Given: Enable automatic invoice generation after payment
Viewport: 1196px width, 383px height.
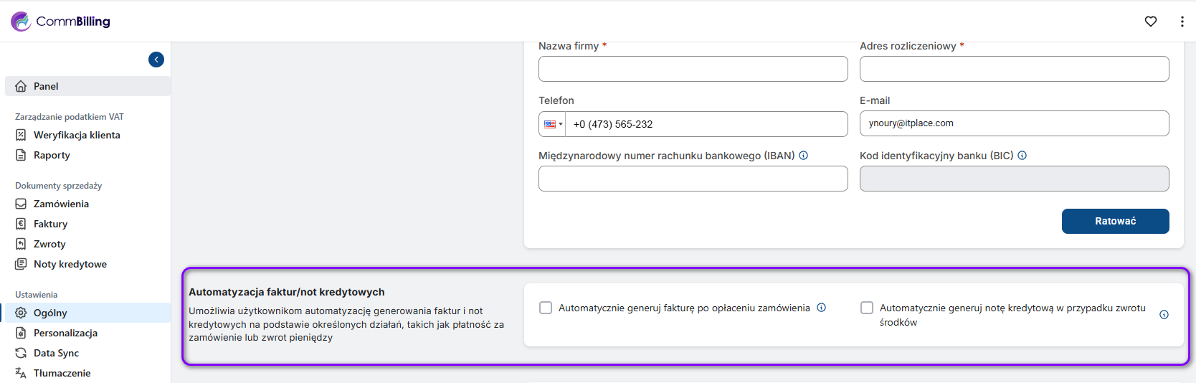Looking at the screenshot, I should [x=546, y=308].
